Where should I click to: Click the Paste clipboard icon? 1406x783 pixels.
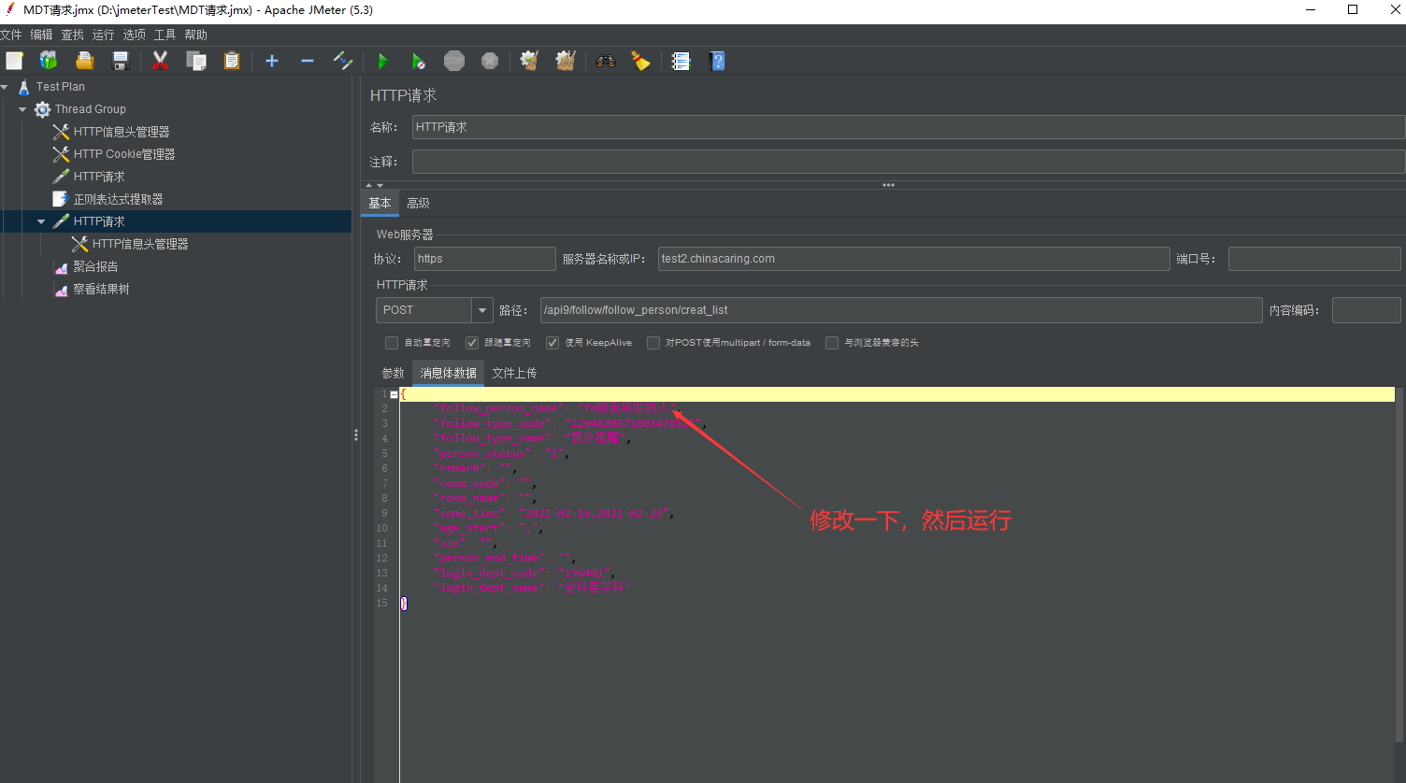pos(232,61)
